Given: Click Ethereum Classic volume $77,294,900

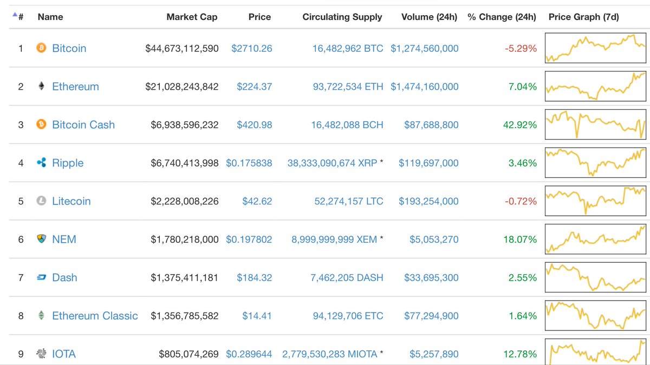Looking at the screenshot, I should pos(431,316).
